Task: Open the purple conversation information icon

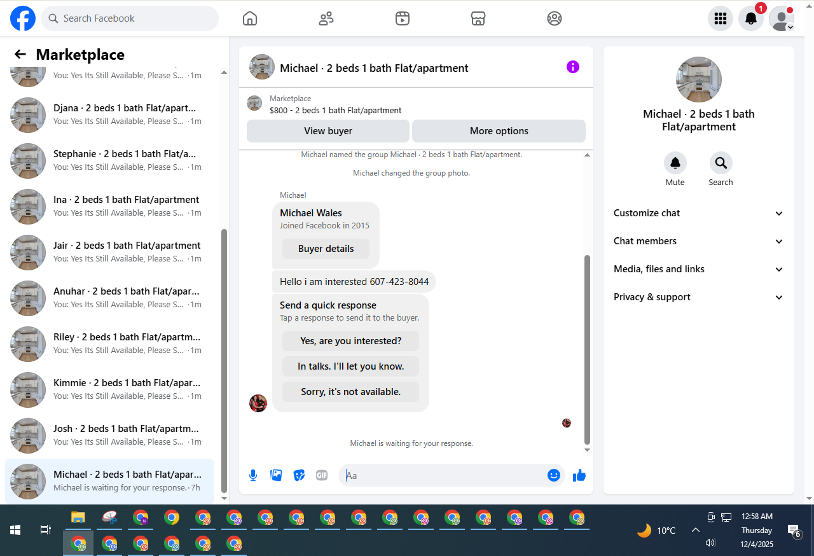Action: click(x=573, y=67)
